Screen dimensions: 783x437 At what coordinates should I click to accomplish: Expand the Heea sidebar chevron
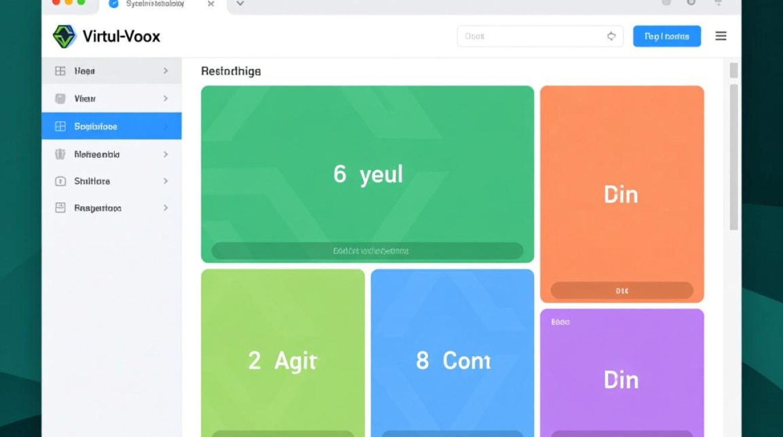point(165,71)
